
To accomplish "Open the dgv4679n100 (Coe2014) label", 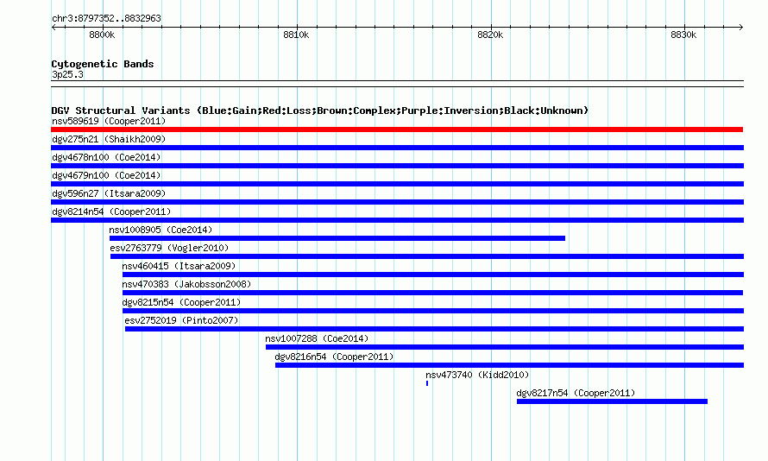I will [106, 175].
